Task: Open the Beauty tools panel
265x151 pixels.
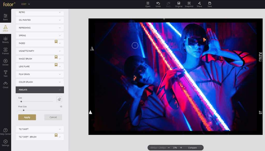Action: pyautogui.click(x=5, y=40)
